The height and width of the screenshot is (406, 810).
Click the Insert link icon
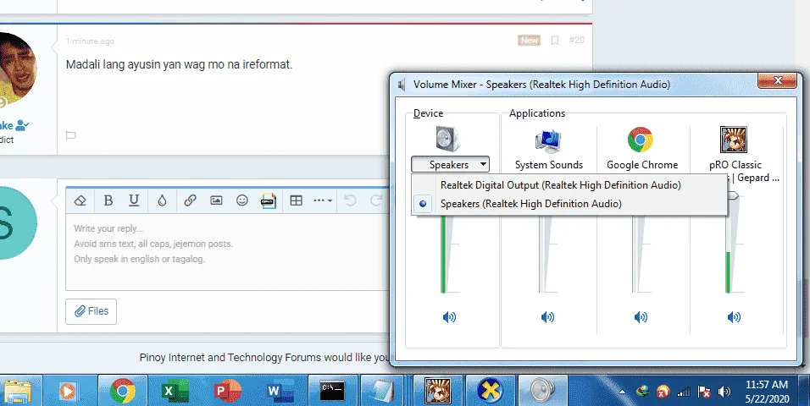190,200
